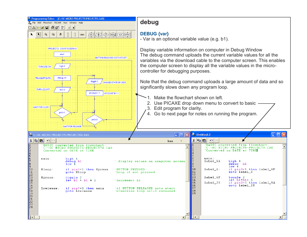Click the New file icon in main toolbar
Image resolution: width=307 pixels, height=237 pixels.
point(30,28)
